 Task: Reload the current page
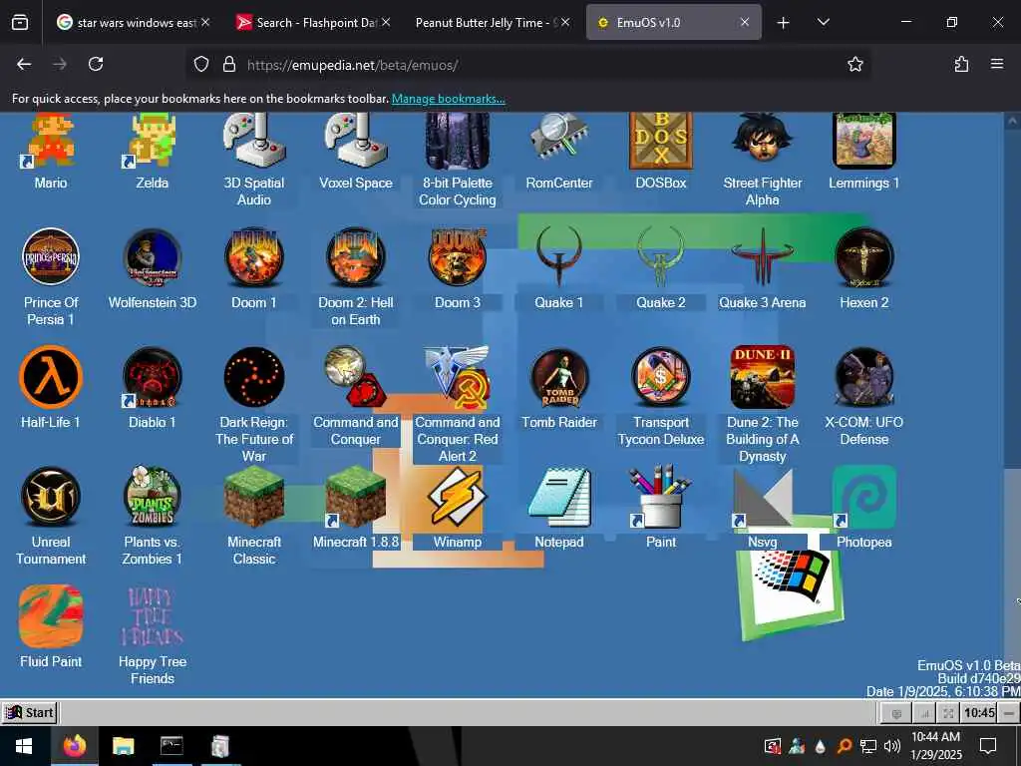(x=96, y=64)
